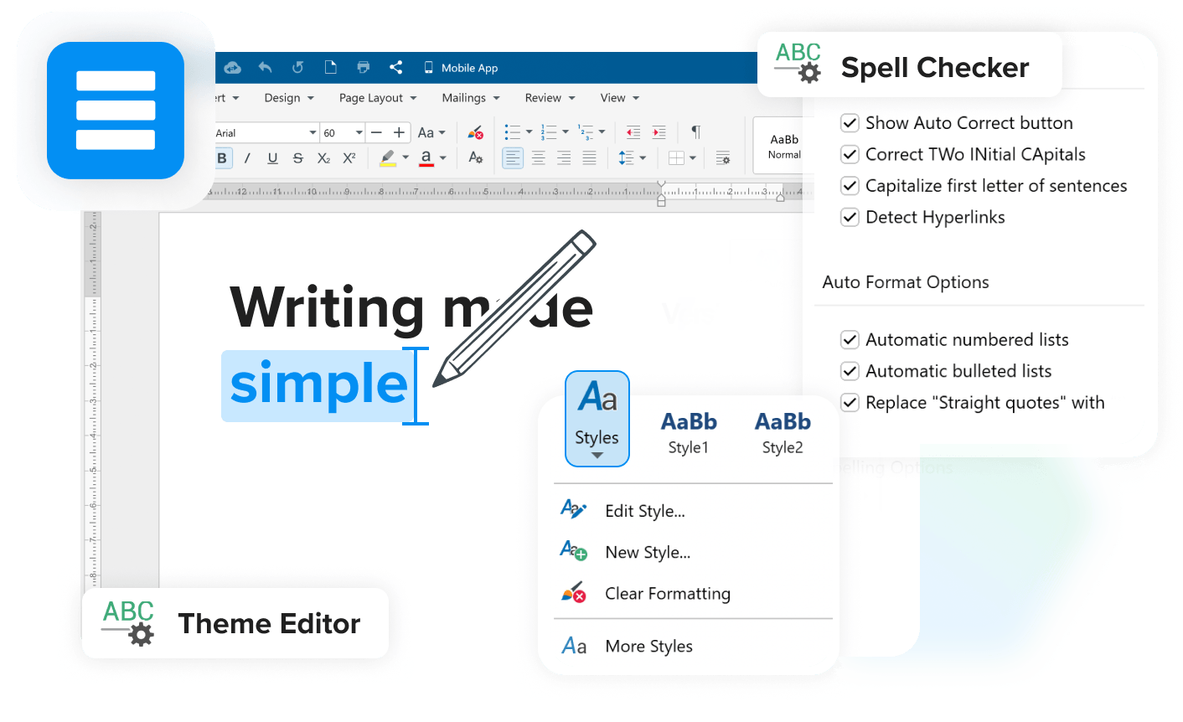Toggle Correct TWo INitial CApitals
Image resolution: width=1183 pixels, height=722 pixels.
850,154
